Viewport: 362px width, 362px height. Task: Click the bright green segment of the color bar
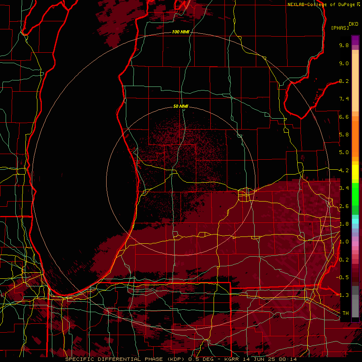tap(355, 194)
